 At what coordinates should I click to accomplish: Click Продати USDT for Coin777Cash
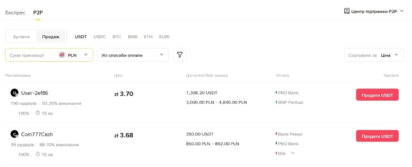pos(377,136)
